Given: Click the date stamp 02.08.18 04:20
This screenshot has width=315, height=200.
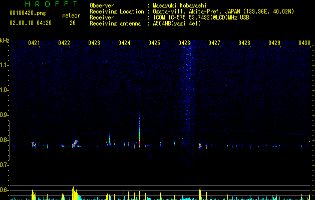Looking at the screenshot, I should coord(31,23).
